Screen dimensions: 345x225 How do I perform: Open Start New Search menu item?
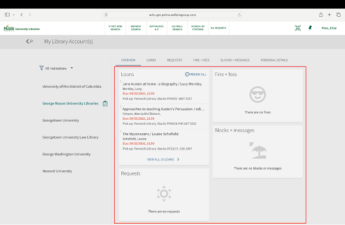tap(115, 28)
